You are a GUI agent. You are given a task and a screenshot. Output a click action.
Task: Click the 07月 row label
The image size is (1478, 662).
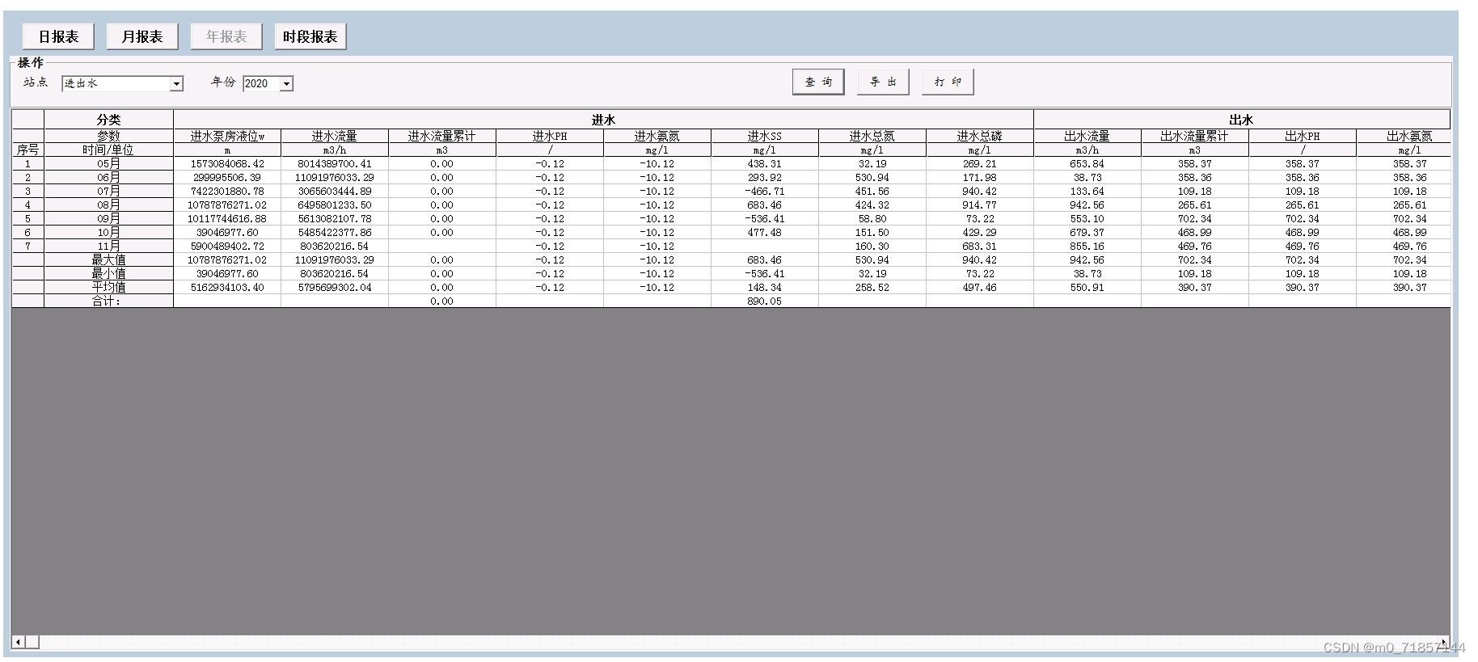coord(108,192)
